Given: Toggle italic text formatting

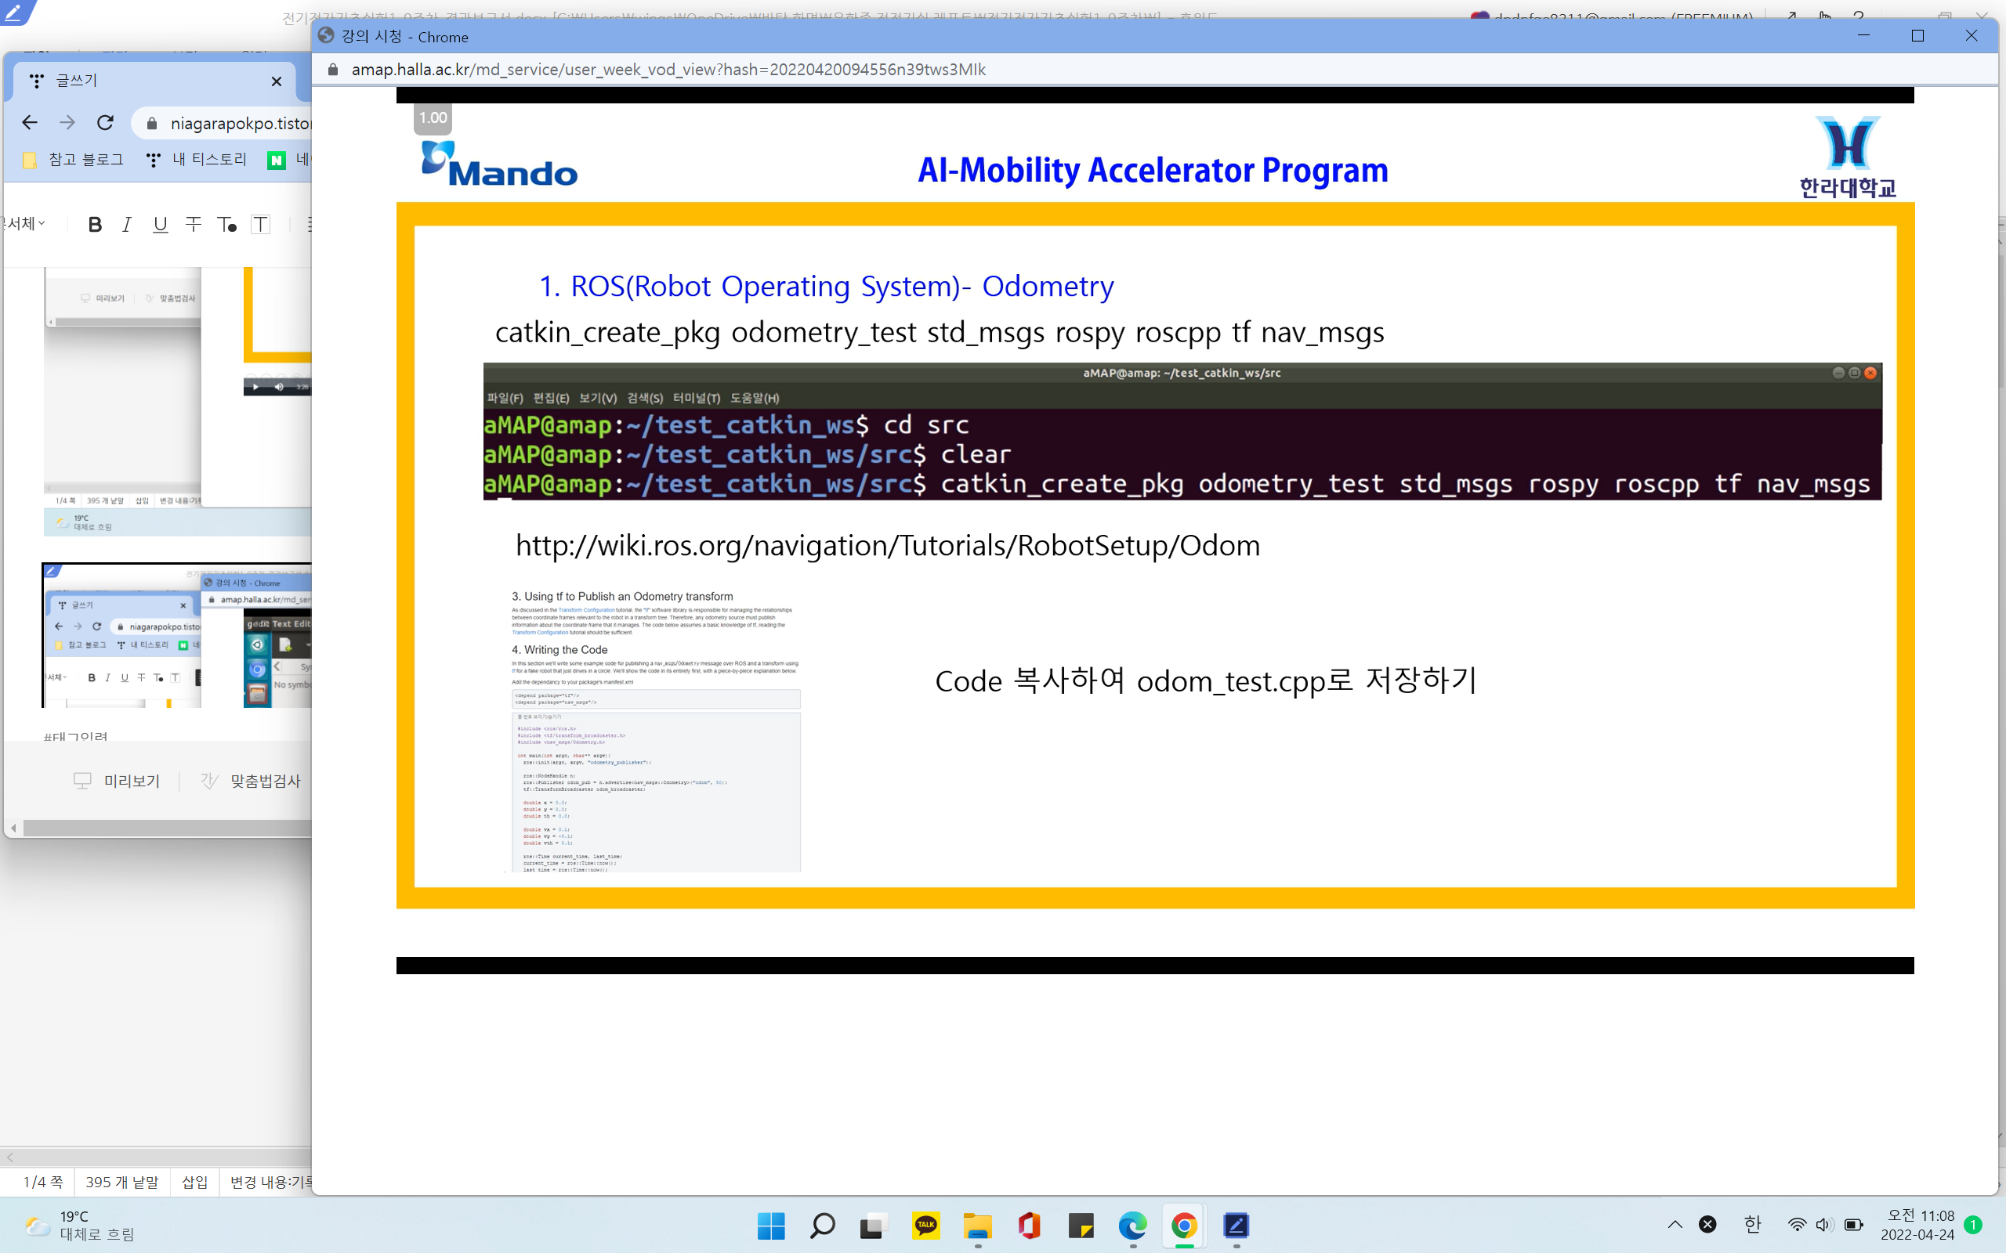Looking at the screenshot, I should pos(126,225).
